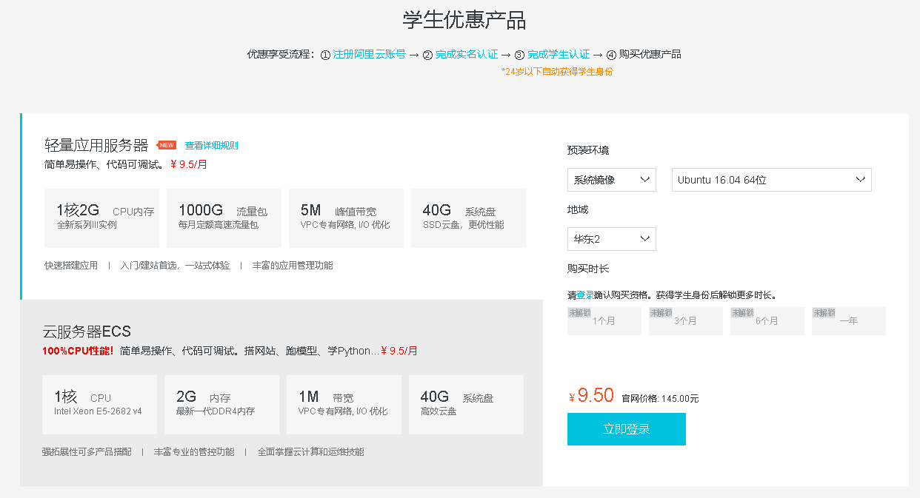
Task: Open the 系统镜像 preinstall environment dropdown
Action: coord(611,179)
